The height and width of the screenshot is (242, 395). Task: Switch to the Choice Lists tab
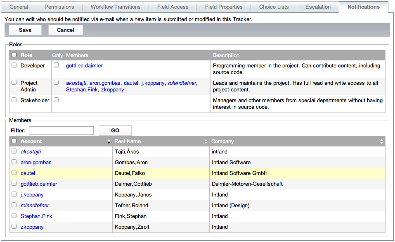pyautogui.click(x=273, y=7)
